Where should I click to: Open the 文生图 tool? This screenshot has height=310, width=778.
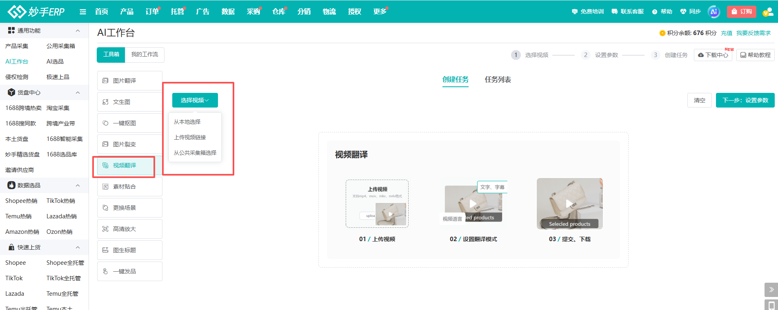129,102
